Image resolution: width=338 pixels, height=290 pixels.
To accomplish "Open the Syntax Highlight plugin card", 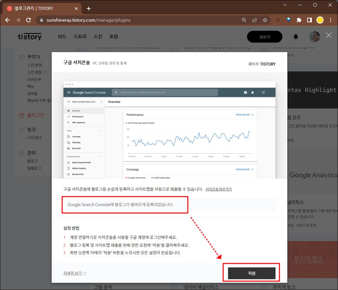I will click(x=313, y=90).
